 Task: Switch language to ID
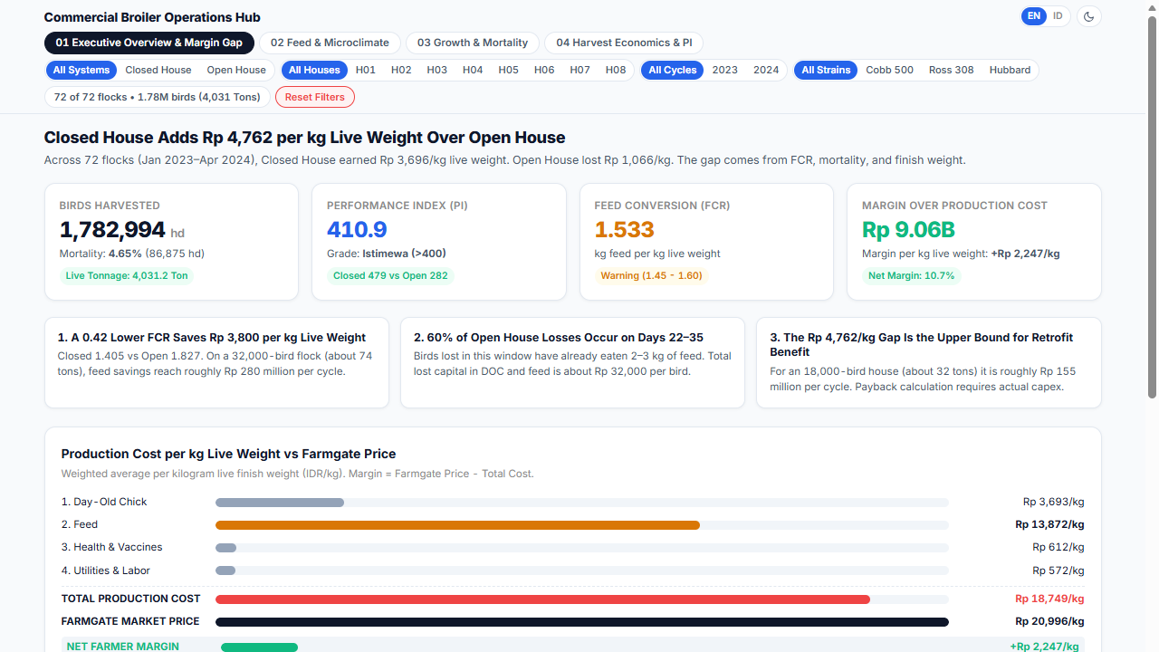pos(1058,16)
